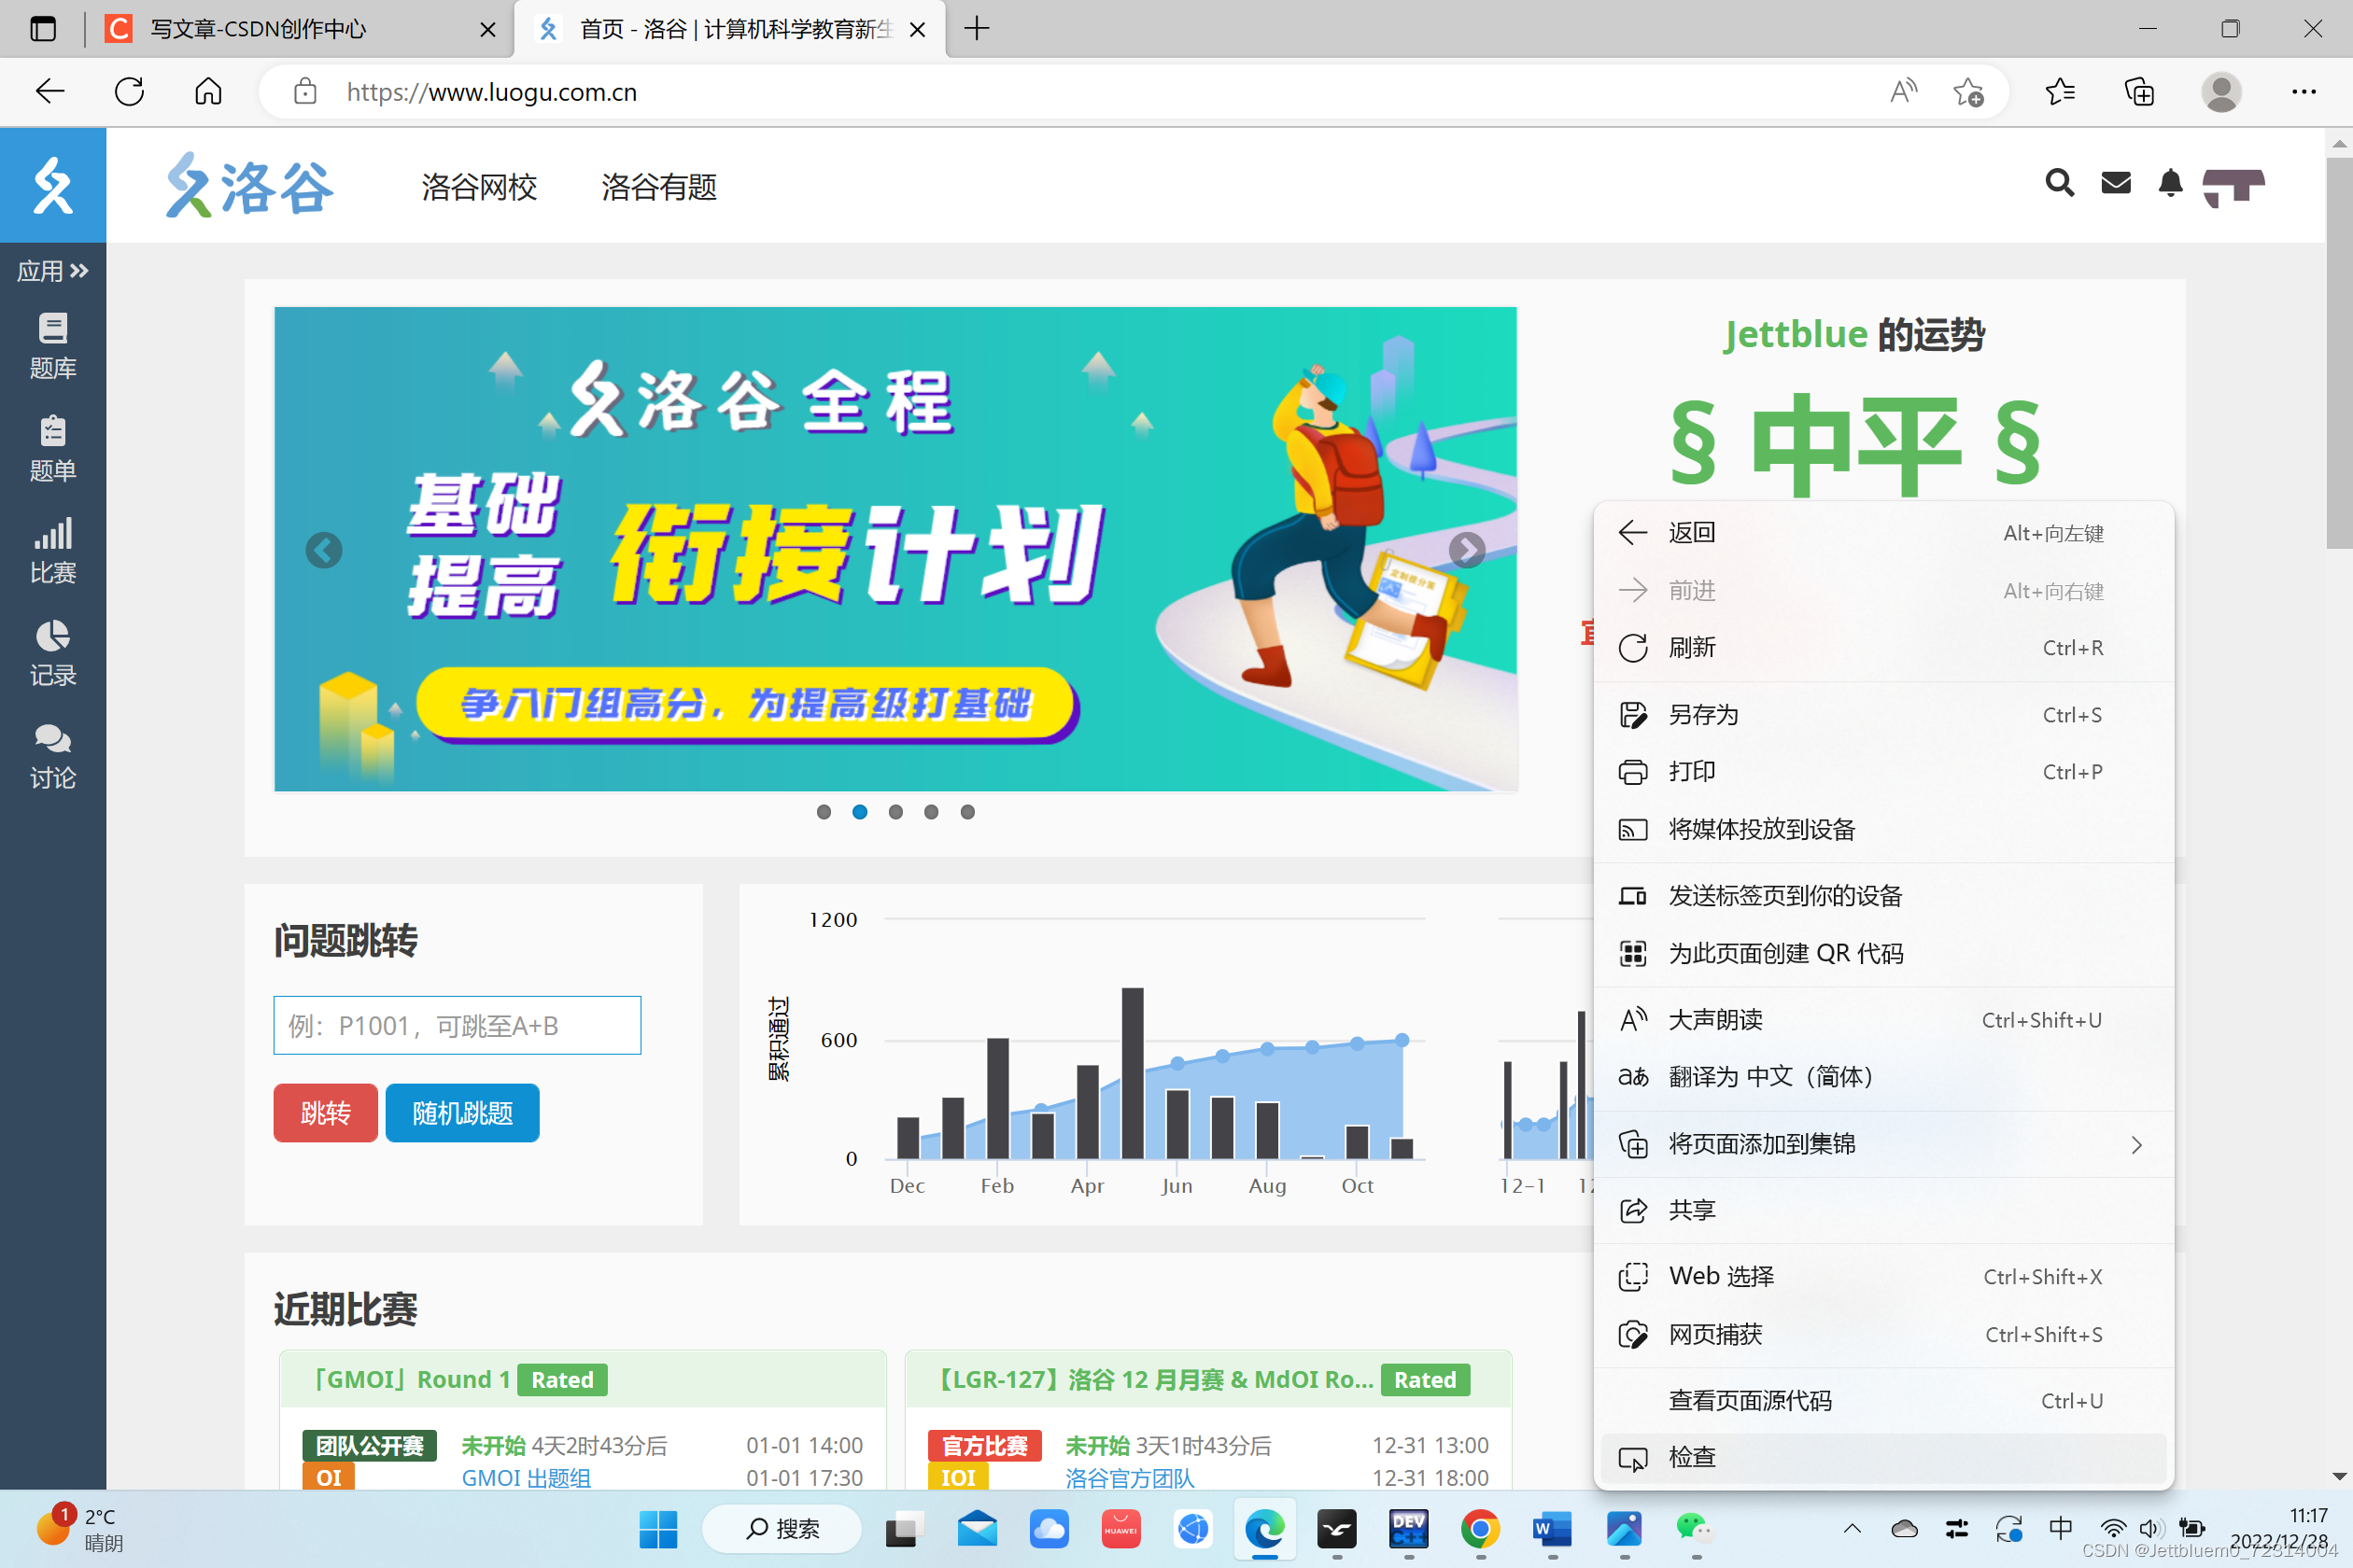Expand 将页面添加到集锦 submenu arrow

coord(2136,1145)
